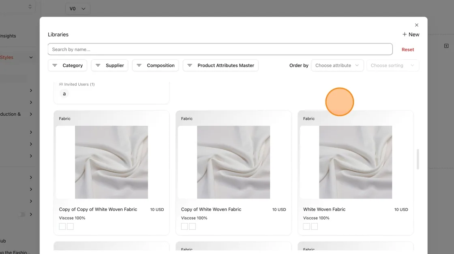Click the Supplier filter lines icon

pos(98,66)
